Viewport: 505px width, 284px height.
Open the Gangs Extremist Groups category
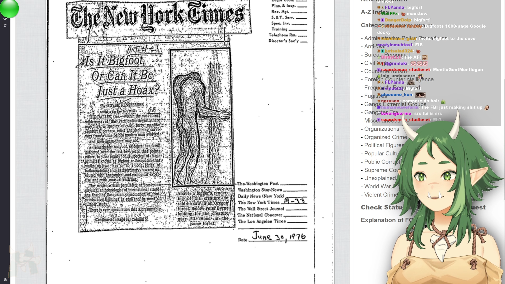(x=395, y=104)
